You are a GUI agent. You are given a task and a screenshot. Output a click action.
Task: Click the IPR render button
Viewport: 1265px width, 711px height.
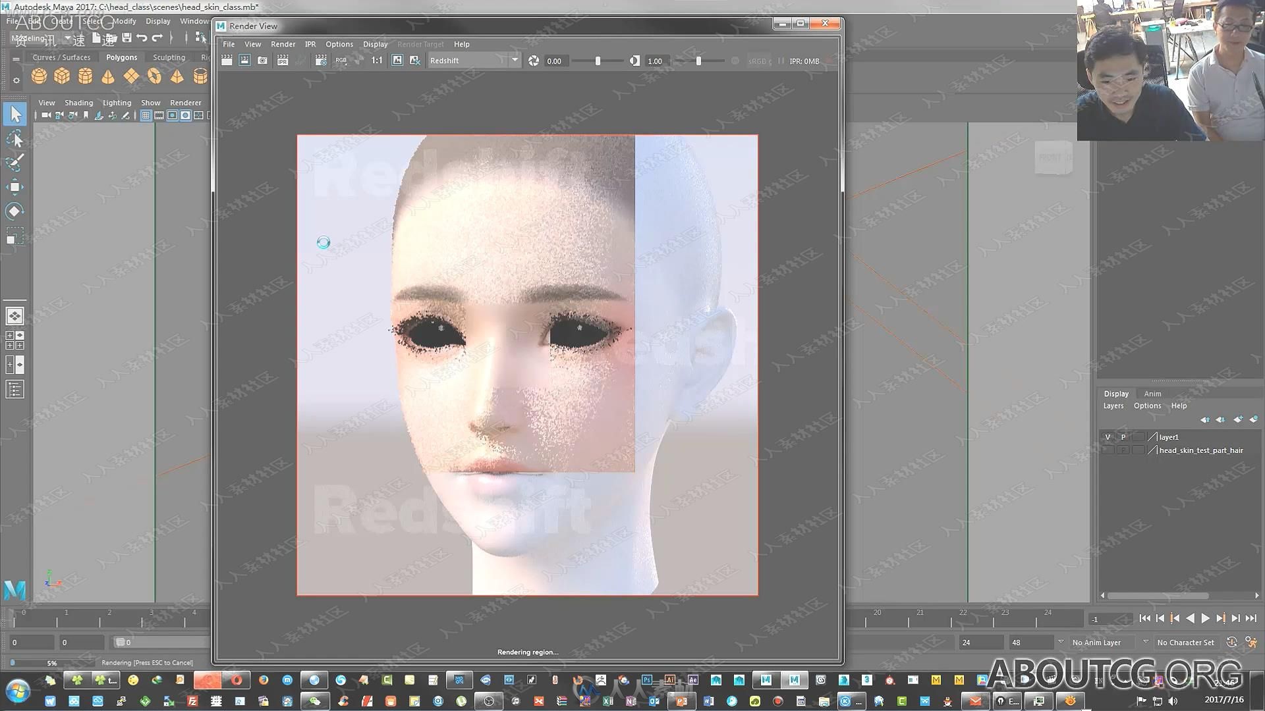coord(283,60)
